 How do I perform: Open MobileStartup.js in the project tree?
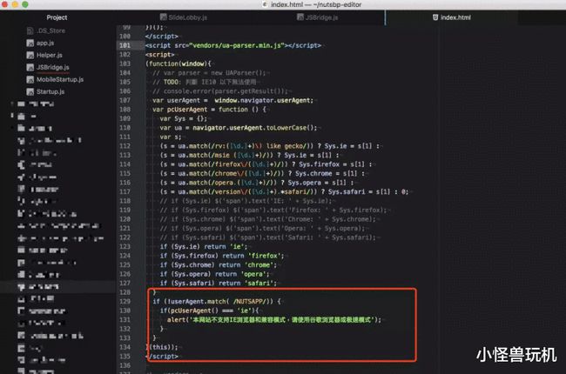60,80
